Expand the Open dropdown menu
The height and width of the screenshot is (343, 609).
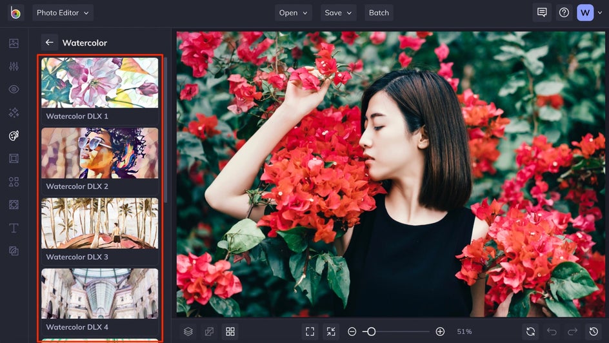[294, 13]
